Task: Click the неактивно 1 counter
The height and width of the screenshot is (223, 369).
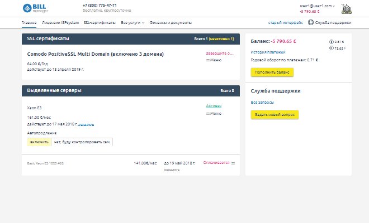Action: pos(221,38)
